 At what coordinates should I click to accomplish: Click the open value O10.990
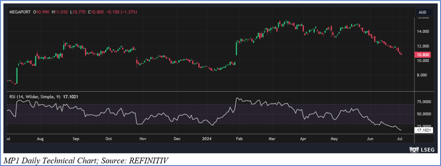pos(42,12)
